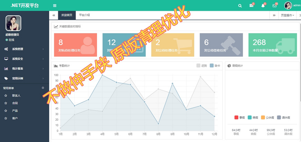301x142 pixels.
Task: Open the 对公待处理任务 card showing 2
Action: pyautogui.click(x=173, y=45)
